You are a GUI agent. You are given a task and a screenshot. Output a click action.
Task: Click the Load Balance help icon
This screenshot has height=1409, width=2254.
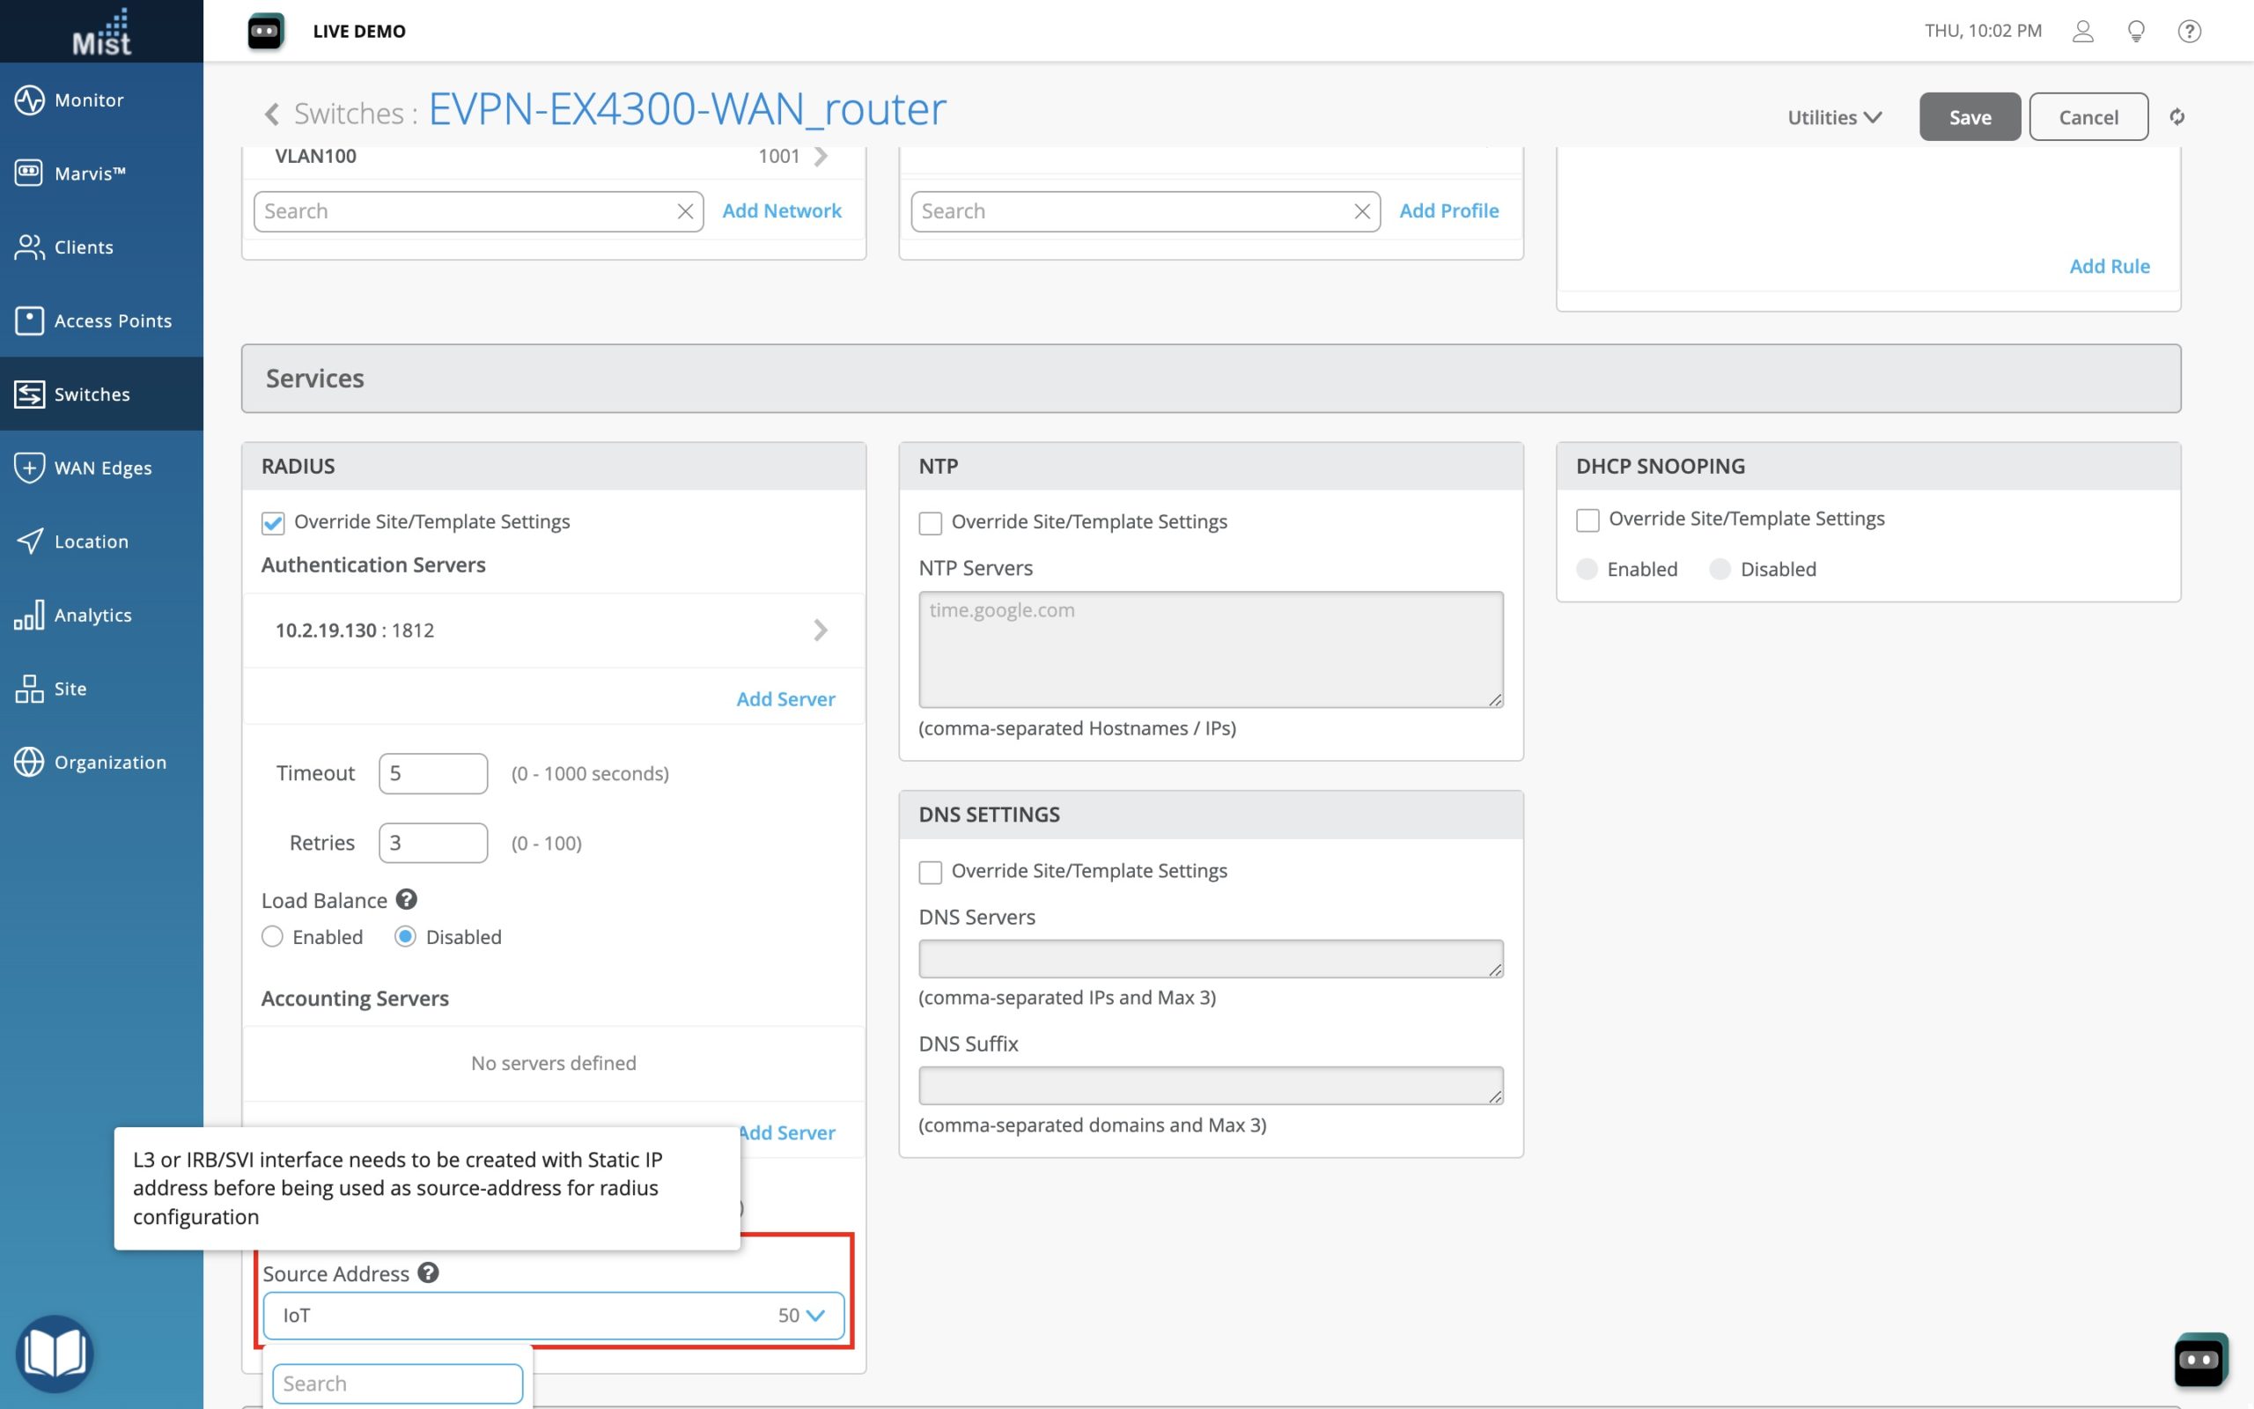pos(406,899)
